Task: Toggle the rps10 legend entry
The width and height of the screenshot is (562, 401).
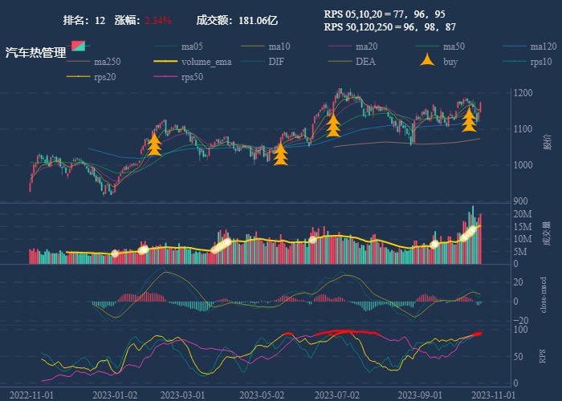Action: pyautogui.click(x=542, y=62)
